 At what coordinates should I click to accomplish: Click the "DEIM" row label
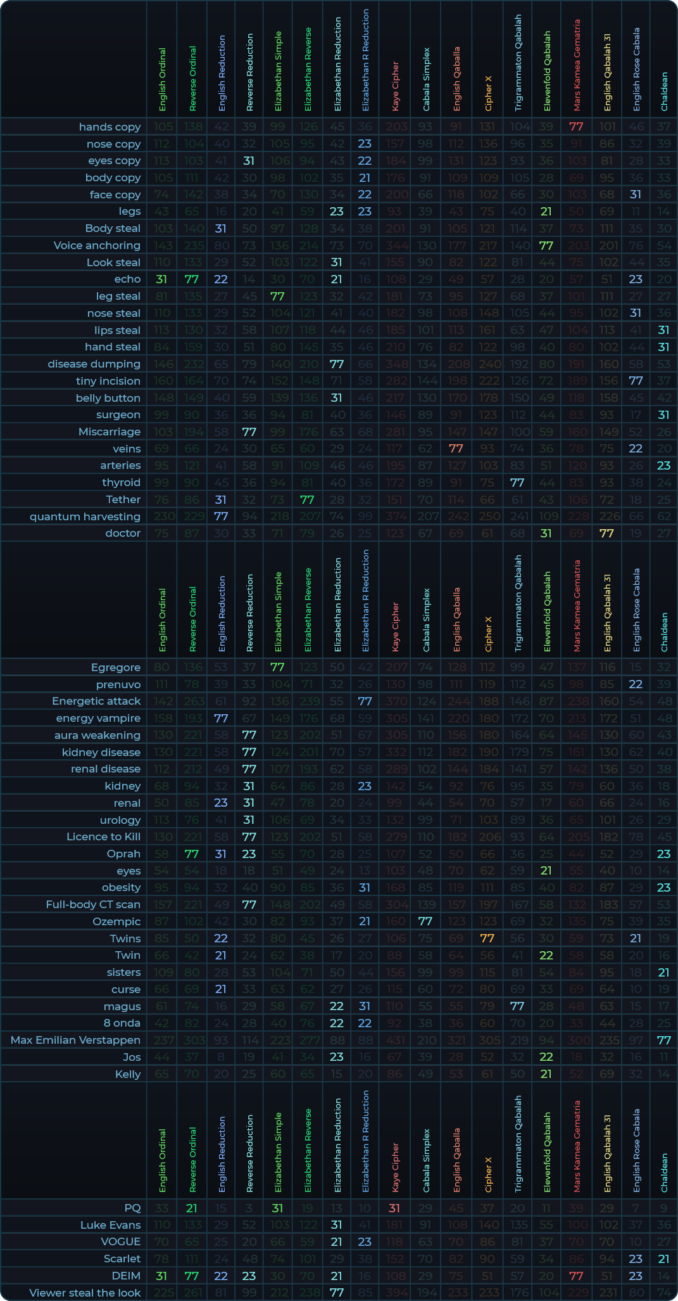click(127, 1276)
